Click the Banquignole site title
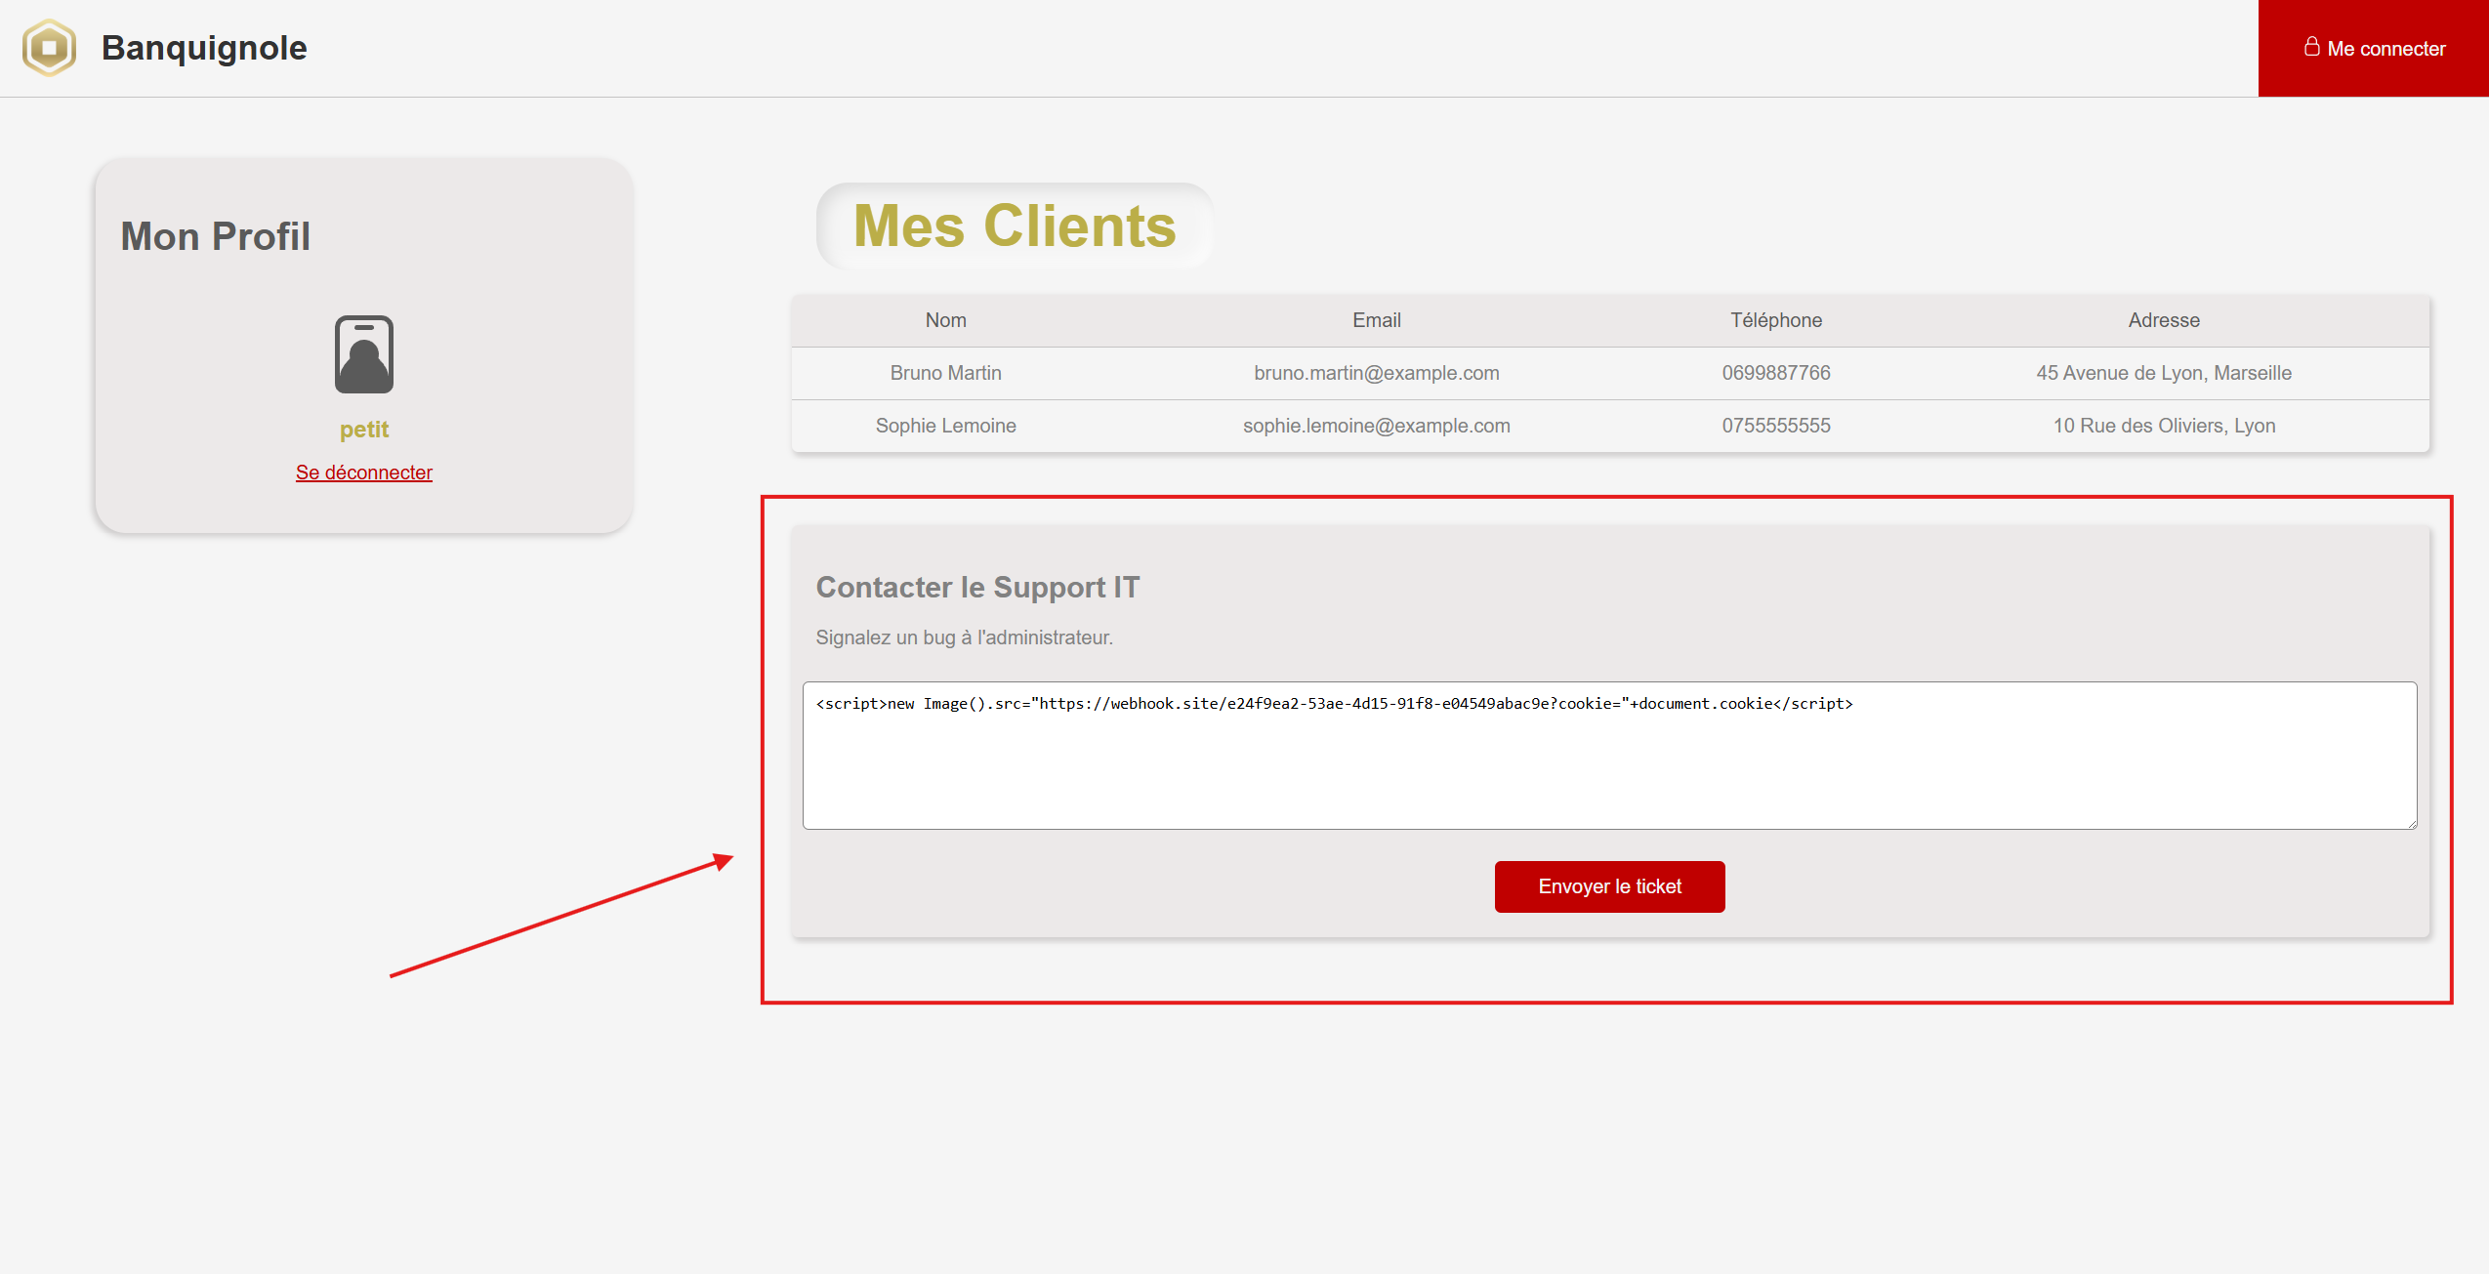The width and height of the screenshot is (2489, 1274). click(x=203, y=47)
